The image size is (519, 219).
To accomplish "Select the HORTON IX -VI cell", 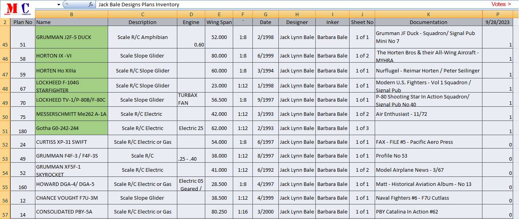I will 72,56.
